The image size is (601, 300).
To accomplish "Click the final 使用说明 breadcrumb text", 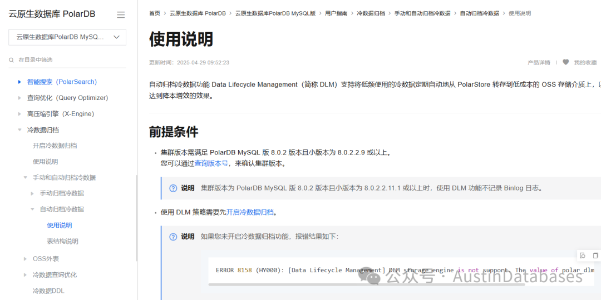I will point(520,13).
